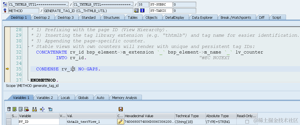The height and width of the screenshot is (125, 300).
Task: Click the first green table-with-arrow toolbar icon
Action: coord(15,109)
